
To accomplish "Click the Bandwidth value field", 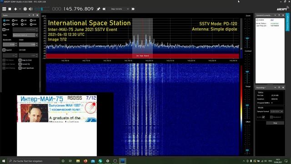I will (10, 45).
